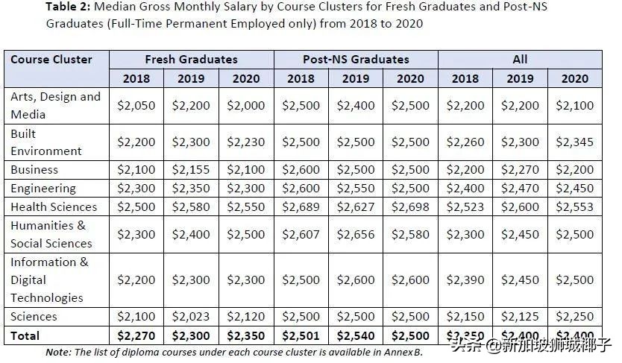Image resolution: width=622 pixels, height=363 pixels.
Task: Click the Course Cluster column header
Action: tap(51, 60)
